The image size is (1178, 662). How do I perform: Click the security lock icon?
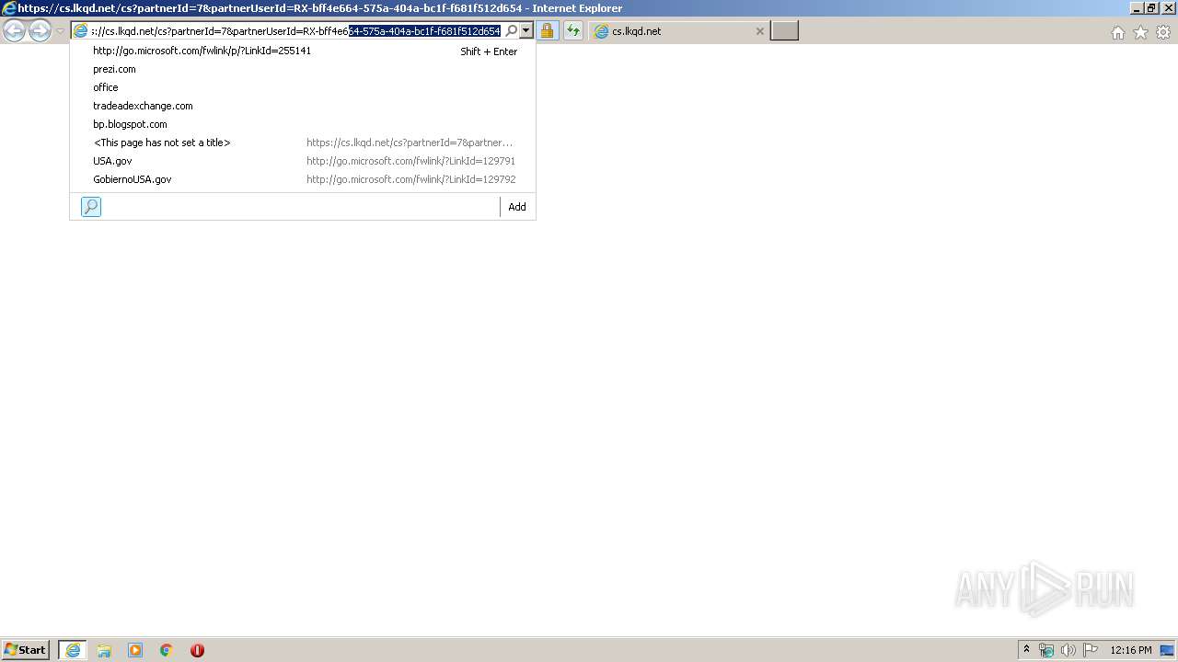(x=547, y=31)
